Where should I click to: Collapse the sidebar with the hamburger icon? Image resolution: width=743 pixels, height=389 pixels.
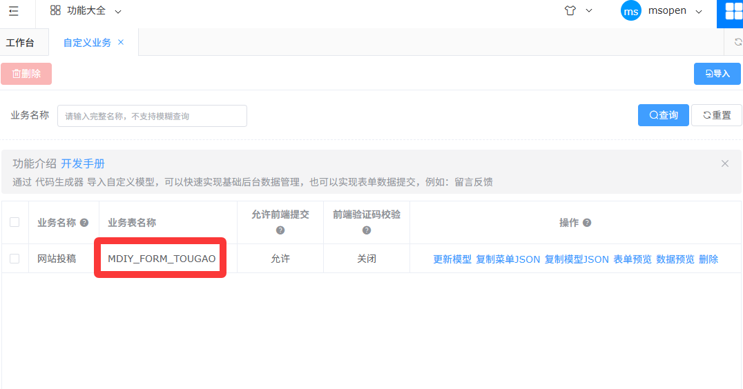point(14,11)
